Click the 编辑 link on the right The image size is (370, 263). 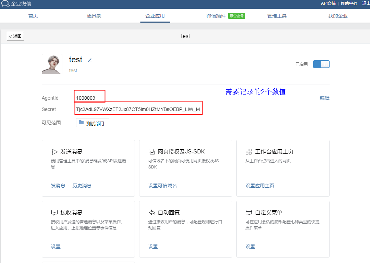[x=324, y=98]
